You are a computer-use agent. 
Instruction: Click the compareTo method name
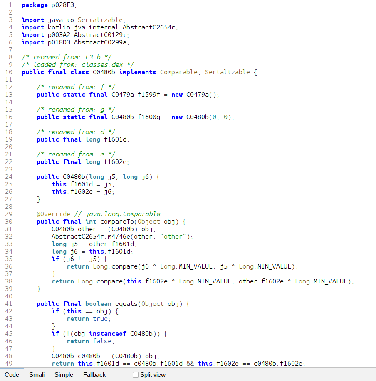pos(118,221)
